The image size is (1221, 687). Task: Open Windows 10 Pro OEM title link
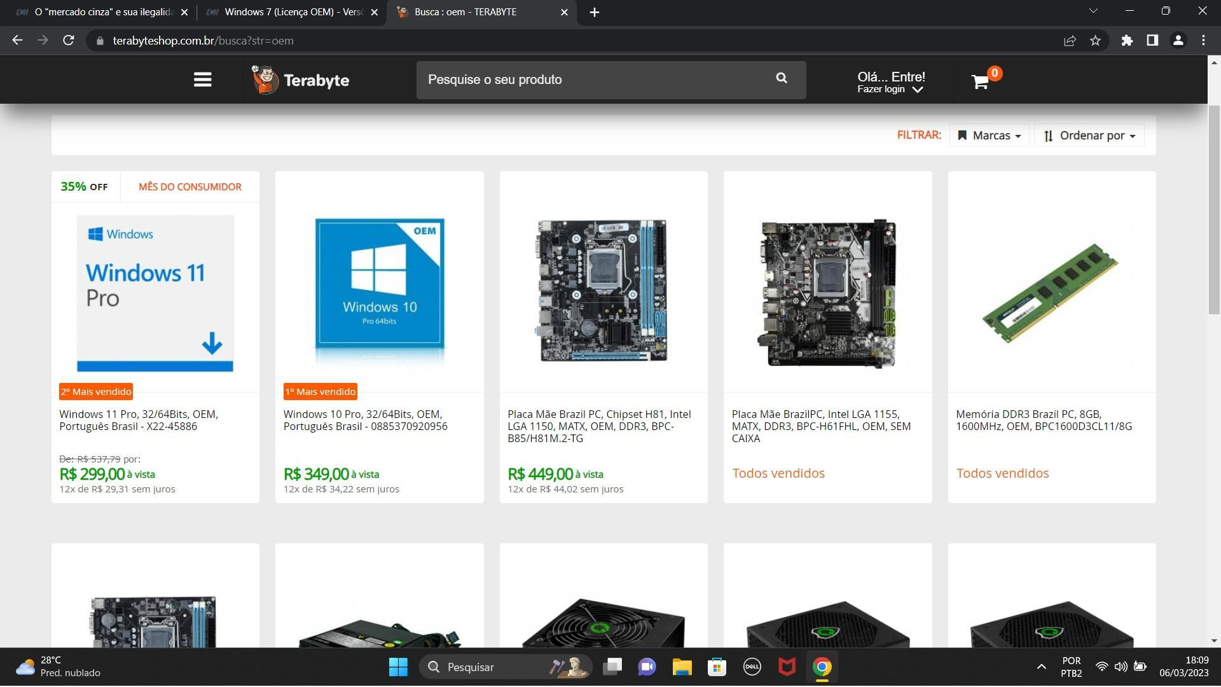click(x=365, y=420)
